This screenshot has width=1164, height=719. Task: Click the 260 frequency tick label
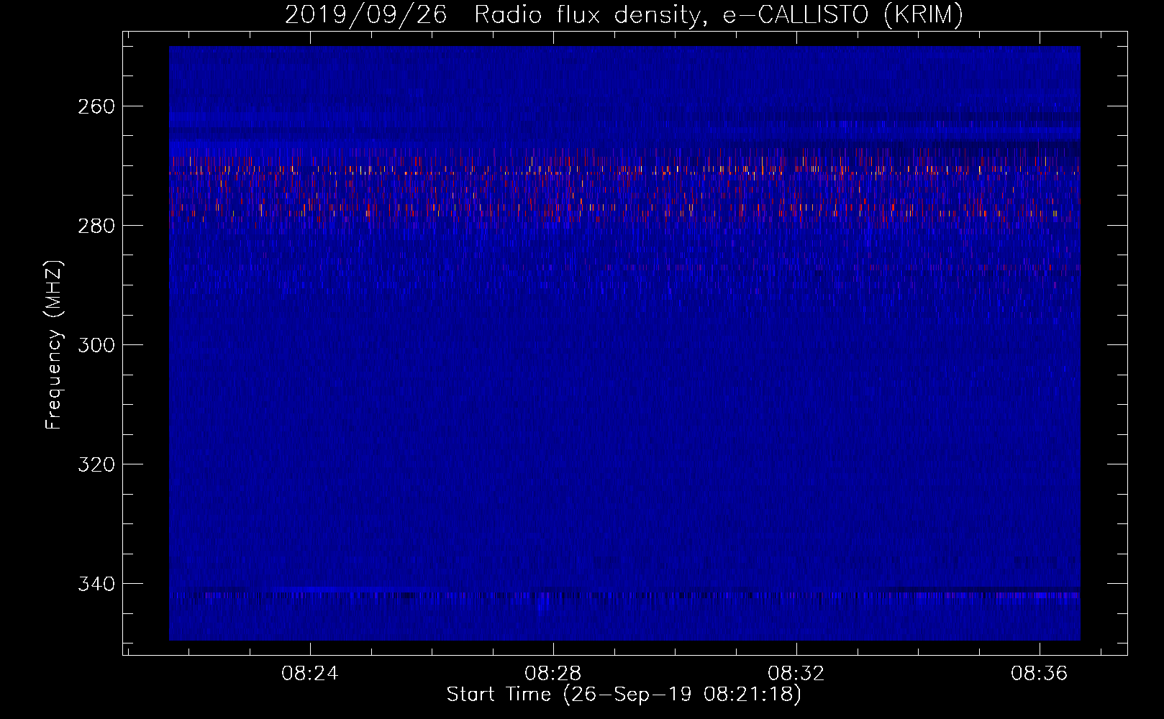pyautogui.click(x=96, y=106)
